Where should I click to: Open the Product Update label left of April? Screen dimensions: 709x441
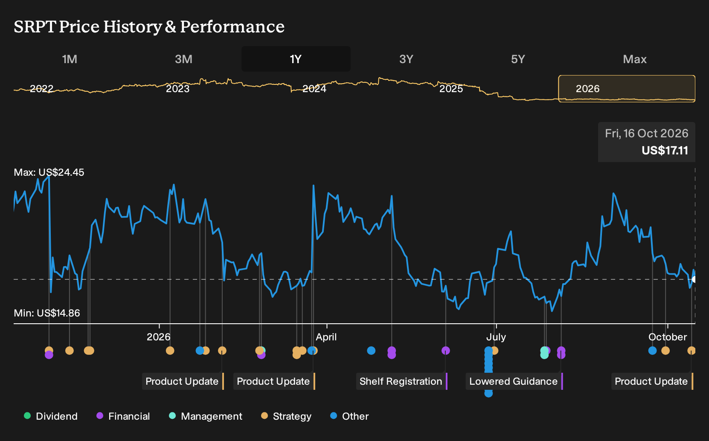pos(274,381)
